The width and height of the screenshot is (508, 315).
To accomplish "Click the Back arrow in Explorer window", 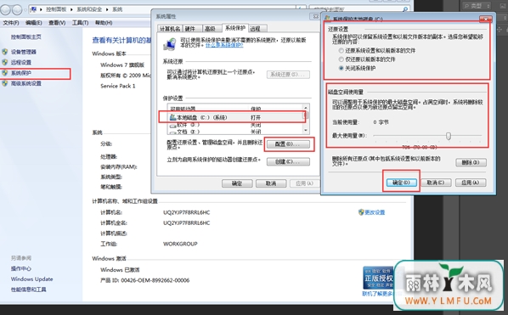I will pyautogui.click(x=5, y=9).
